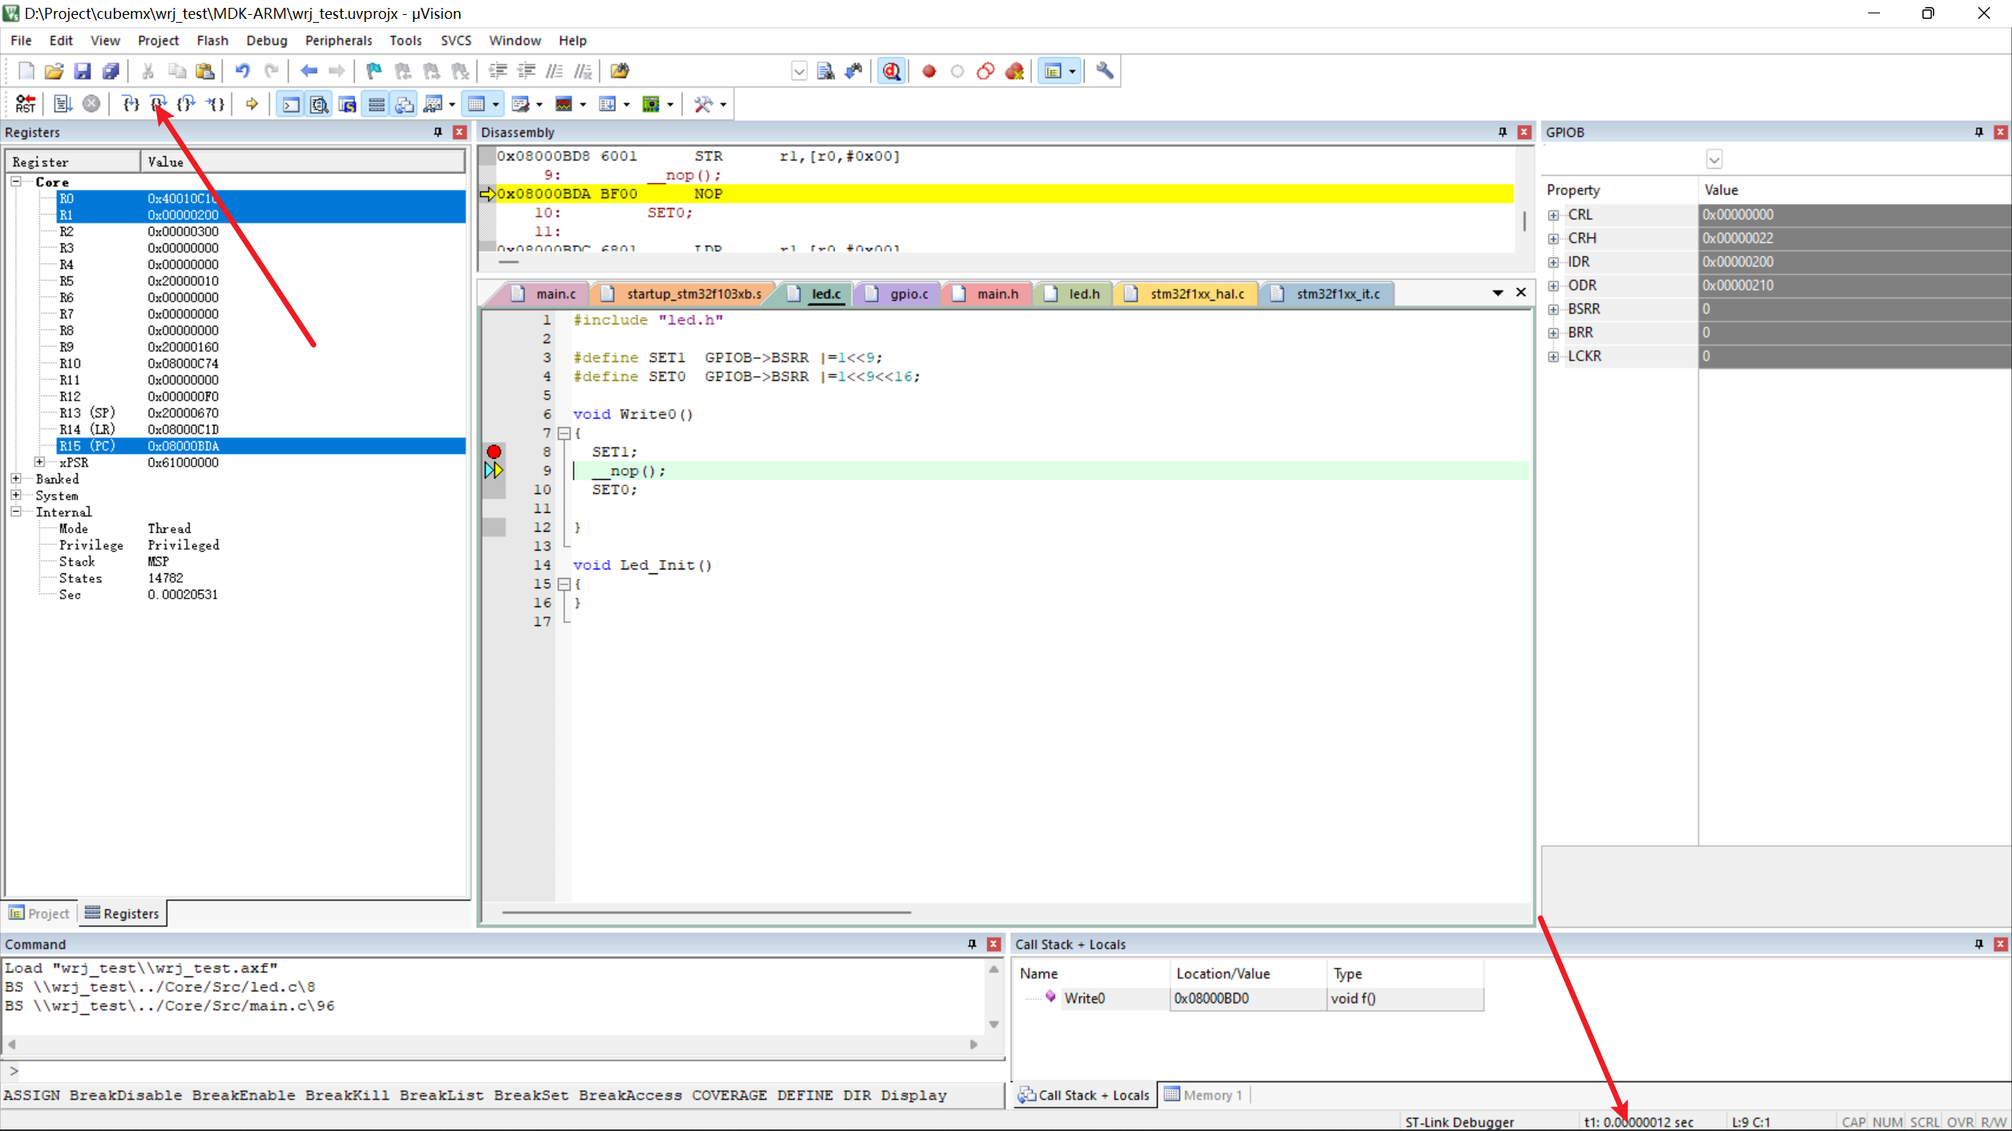Navigate backwards with the blue left arrow

[309, 71]
